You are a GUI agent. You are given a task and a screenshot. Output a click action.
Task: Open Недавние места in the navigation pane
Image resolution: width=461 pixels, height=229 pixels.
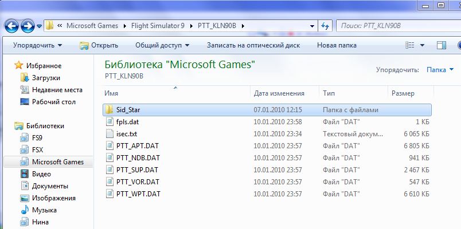57,90
